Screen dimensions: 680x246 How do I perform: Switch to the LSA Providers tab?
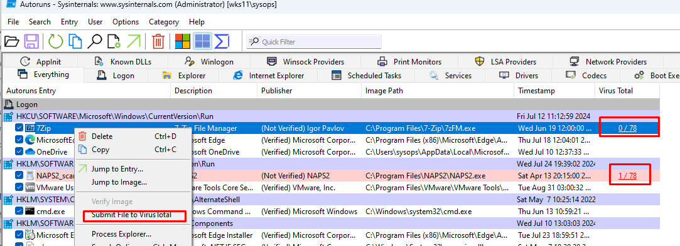(505, 62)
